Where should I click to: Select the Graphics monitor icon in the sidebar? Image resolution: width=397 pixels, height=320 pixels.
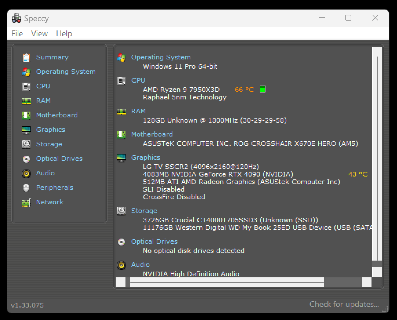26,130
